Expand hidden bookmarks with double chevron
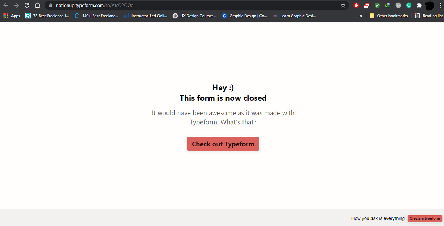The height and width of the screenshot is (226, 444). pos(361,16)
